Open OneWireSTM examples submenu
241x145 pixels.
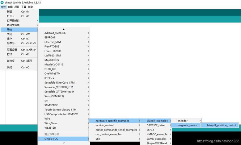(x=64, y=74)
